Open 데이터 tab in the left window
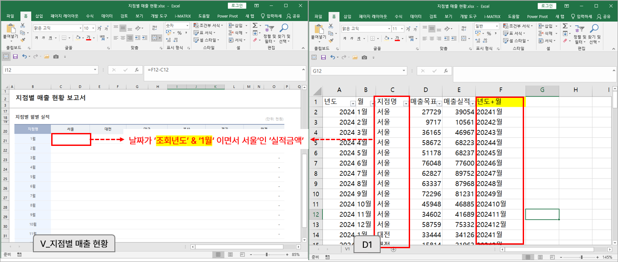The height and width of the screenshot is (262, 618). (107, 16)
